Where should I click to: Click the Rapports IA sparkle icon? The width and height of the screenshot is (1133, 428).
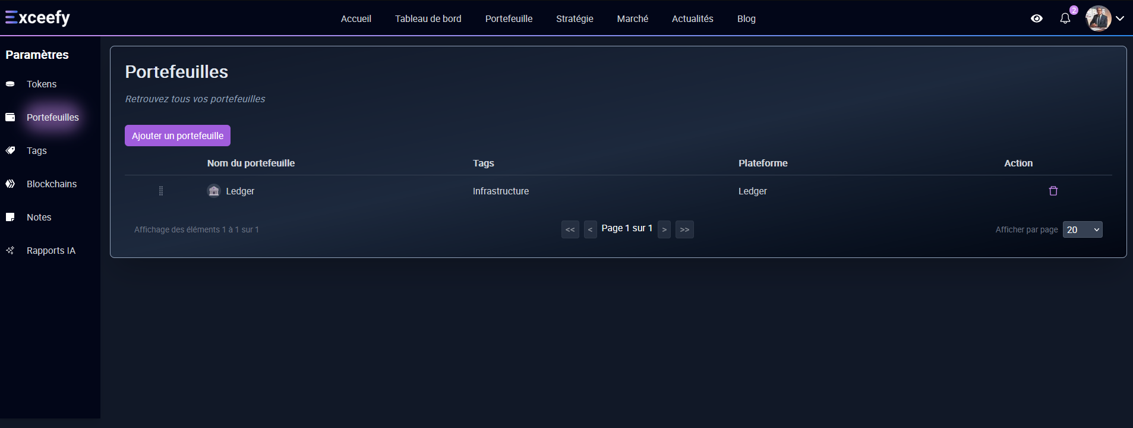(x=10, y=251)
